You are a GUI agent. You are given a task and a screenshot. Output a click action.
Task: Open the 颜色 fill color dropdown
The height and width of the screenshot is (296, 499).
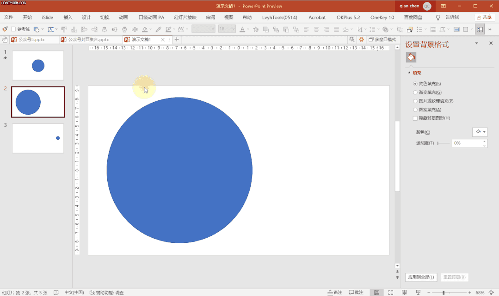pyautogui.click(x=480, y=132)
